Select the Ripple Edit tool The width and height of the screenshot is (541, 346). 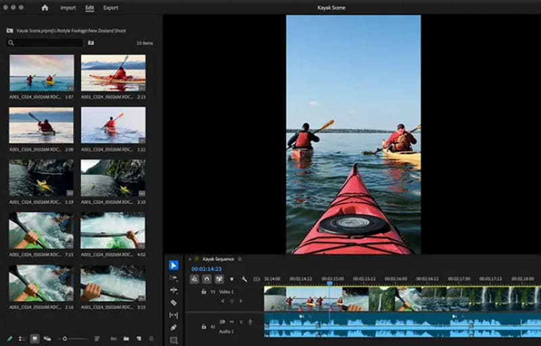click(174, 290)
